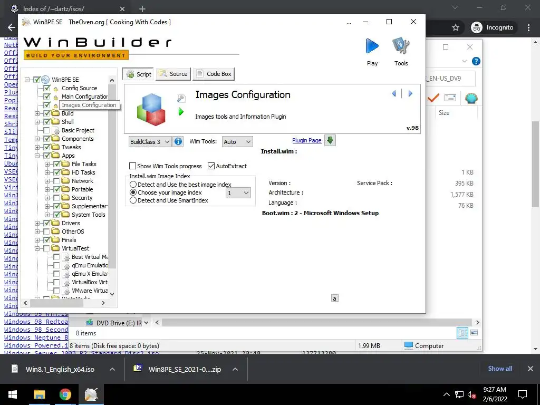Click the green run-plugin arrow icon
The width and height of the screenshot is (540, 405).
click(x=181, y=112)
